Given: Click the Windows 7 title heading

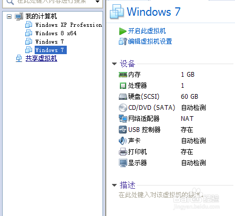Looking at the screenshot, I should [x=154, y=12].
